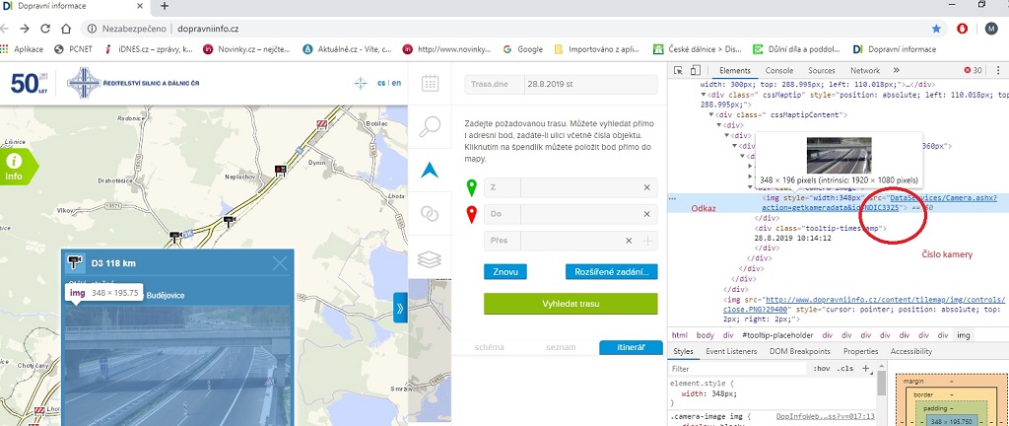1009x426 pixels.
Task: Open the Importováno z apli... bookmarks folder
Action: 596,49
